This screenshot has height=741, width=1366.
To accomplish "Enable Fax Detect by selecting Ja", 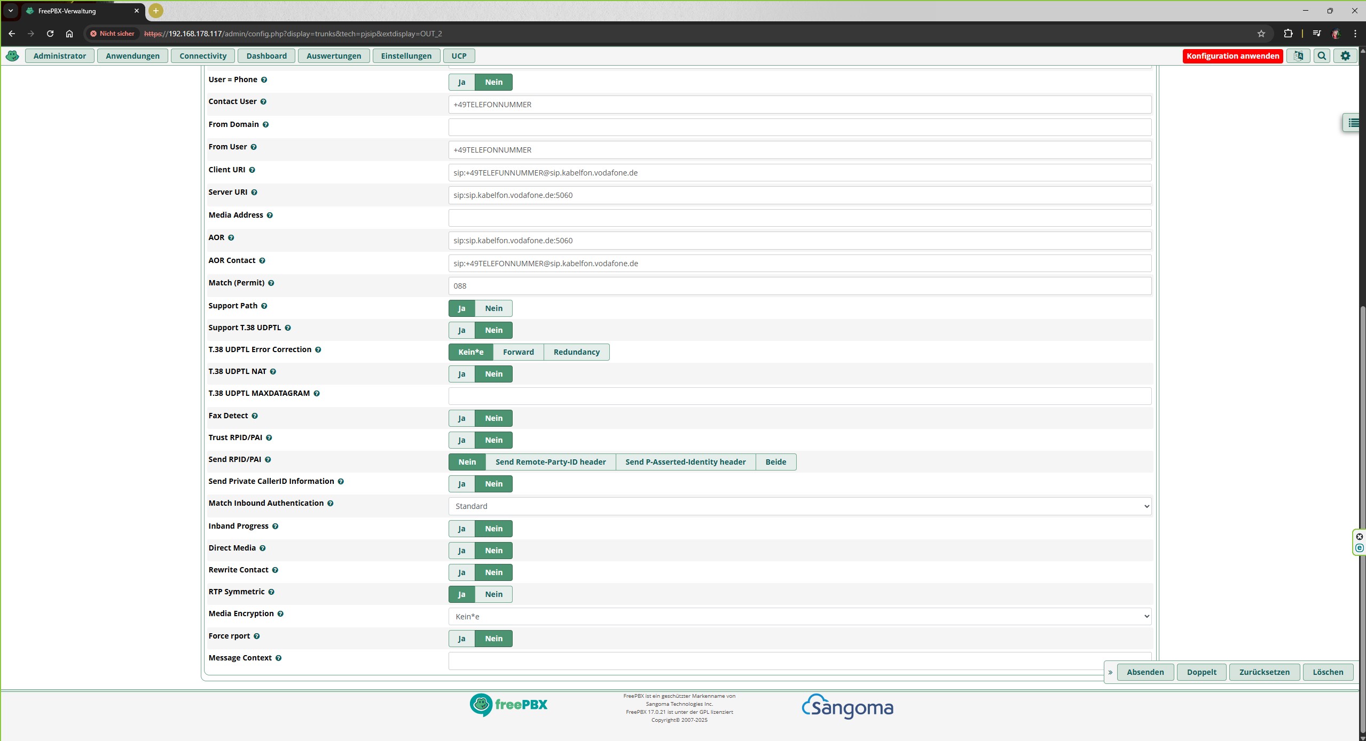I will tap(461, 418).
